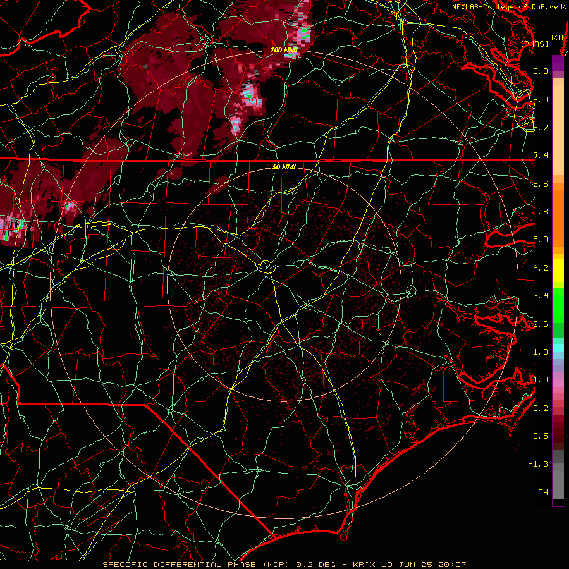Click the -0.5 scale value label
This screenshot has height=569, width=569.
click(538, 436)
